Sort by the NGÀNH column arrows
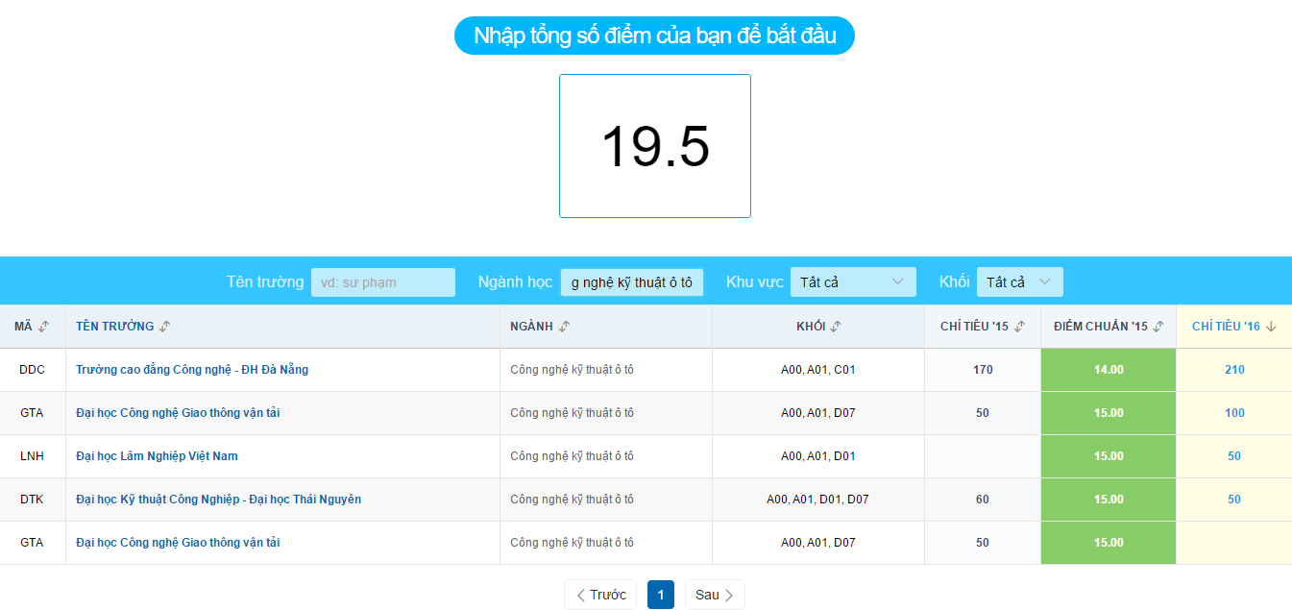Screen dimensions: 1292x610 tap(561, 326)
